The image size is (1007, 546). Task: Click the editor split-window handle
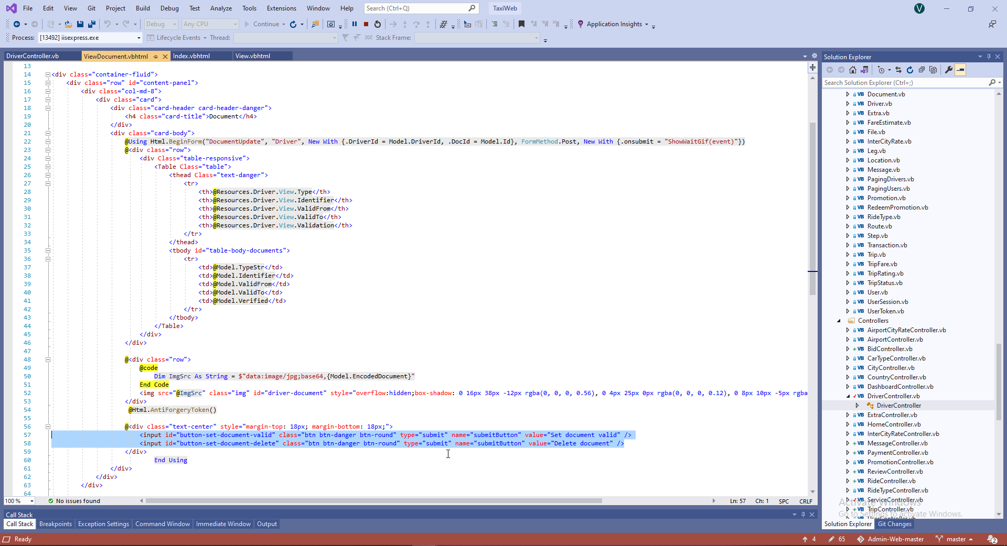click(812, 67)
